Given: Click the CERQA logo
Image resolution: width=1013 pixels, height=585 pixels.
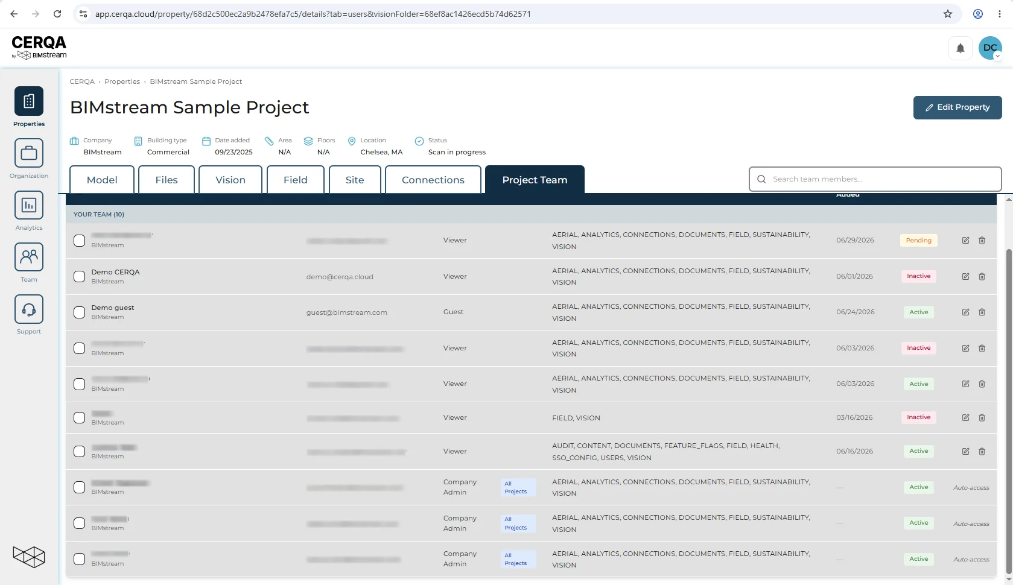Looking at the screenshot, I should (x=39, y=47).
